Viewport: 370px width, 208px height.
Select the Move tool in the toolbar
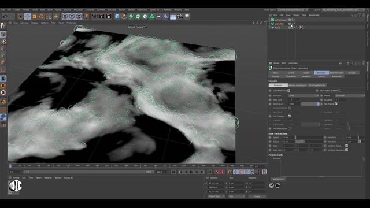(x=27, y=16)
